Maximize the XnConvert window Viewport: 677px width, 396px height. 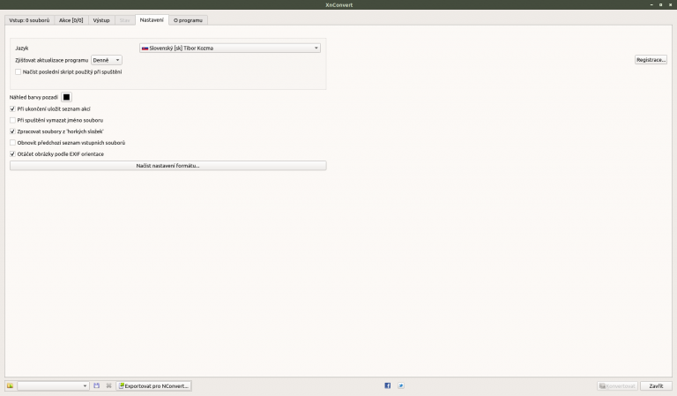coord(660,4)
